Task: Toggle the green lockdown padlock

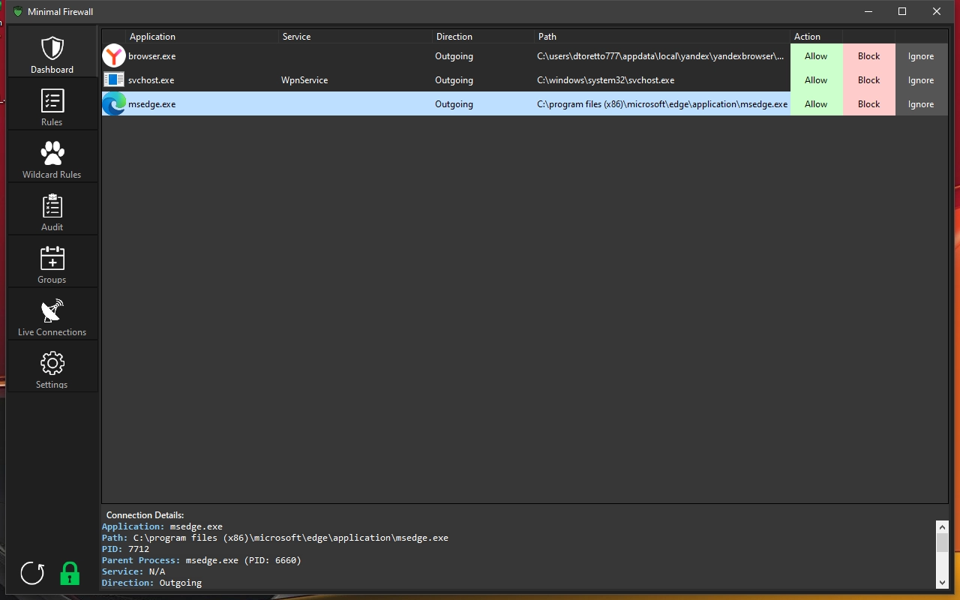Action: point(70,573)
